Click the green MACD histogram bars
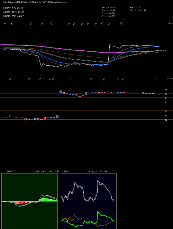Image resolution: width=173 pixels, height=229 pixels. tap(48, 200)
